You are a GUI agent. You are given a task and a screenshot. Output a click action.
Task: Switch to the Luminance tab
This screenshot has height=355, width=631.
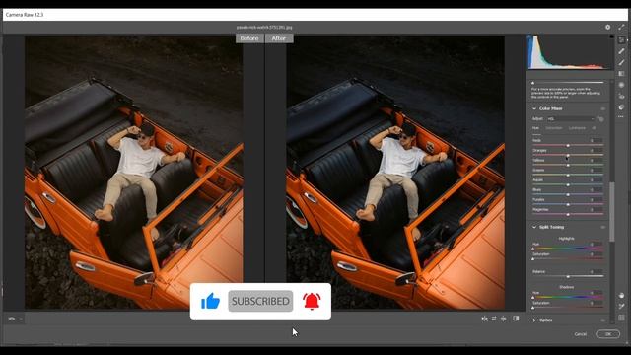coord(577,128)
